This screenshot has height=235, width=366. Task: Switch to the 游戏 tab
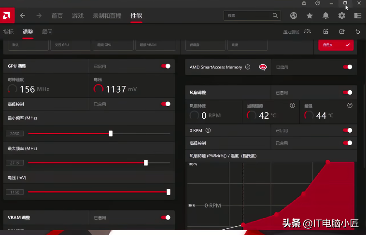tap(78, 15)
